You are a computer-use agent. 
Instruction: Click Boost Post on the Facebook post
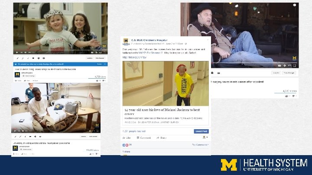click(x=201, y=131)
